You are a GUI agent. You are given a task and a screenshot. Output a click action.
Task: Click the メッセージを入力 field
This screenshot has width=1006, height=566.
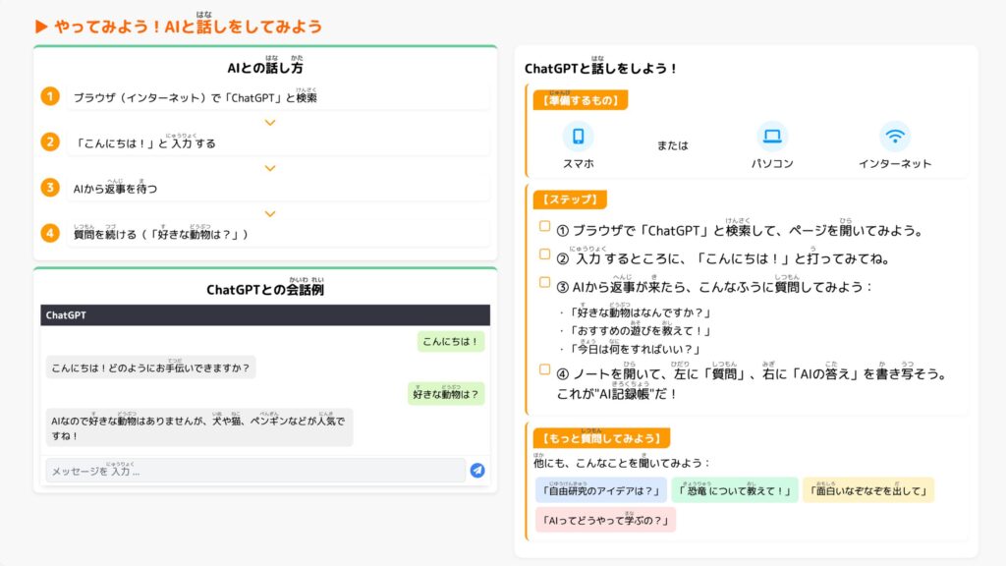point(255,471)
